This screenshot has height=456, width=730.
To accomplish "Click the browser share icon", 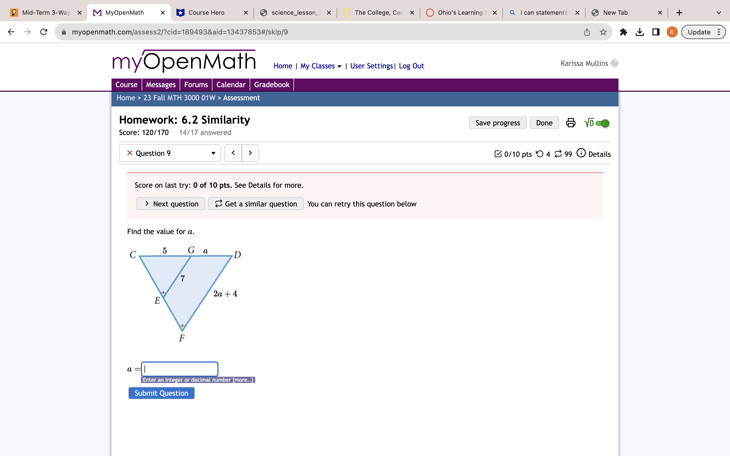I will (x=587, y=32).
